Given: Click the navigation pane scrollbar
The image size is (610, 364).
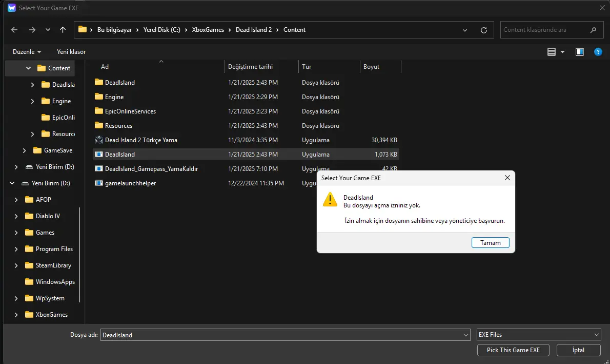Looking at the screenshot, I should (x=79, y=255).
